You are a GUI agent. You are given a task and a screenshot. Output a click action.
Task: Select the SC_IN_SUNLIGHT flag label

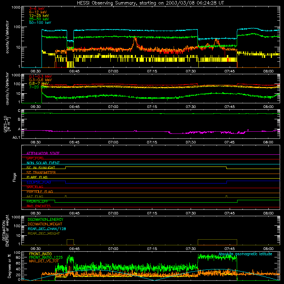pos(41,168)
